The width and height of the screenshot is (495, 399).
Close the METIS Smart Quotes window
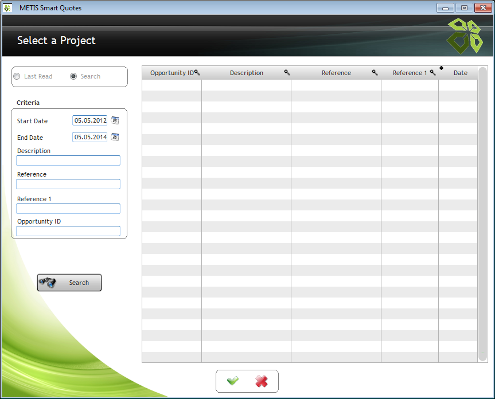point(483,8)
